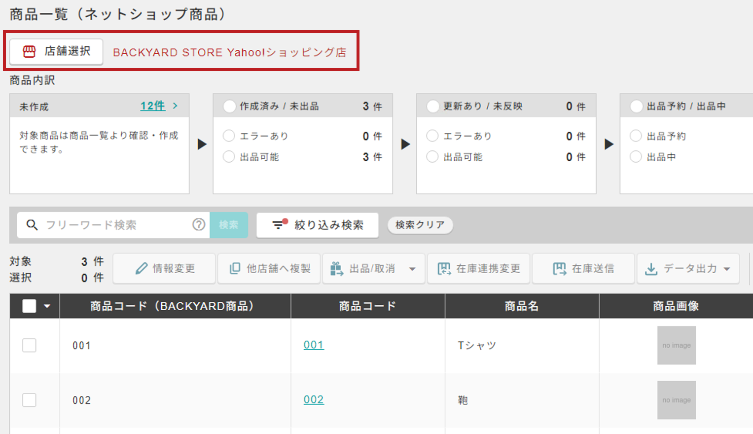This screenshot has width=753, height=434.
Task: Click the 商品コード(BACKYARD商品) column header
Action: click(x=175, y=306)
